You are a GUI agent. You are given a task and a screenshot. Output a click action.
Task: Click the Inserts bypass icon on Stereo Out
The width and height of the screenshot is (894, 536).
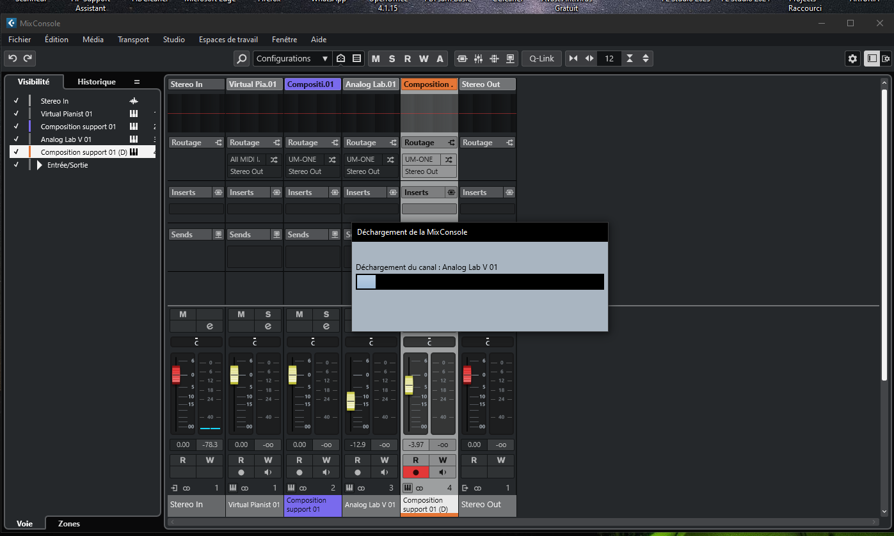pyautogui.click(x=509, y=193)
